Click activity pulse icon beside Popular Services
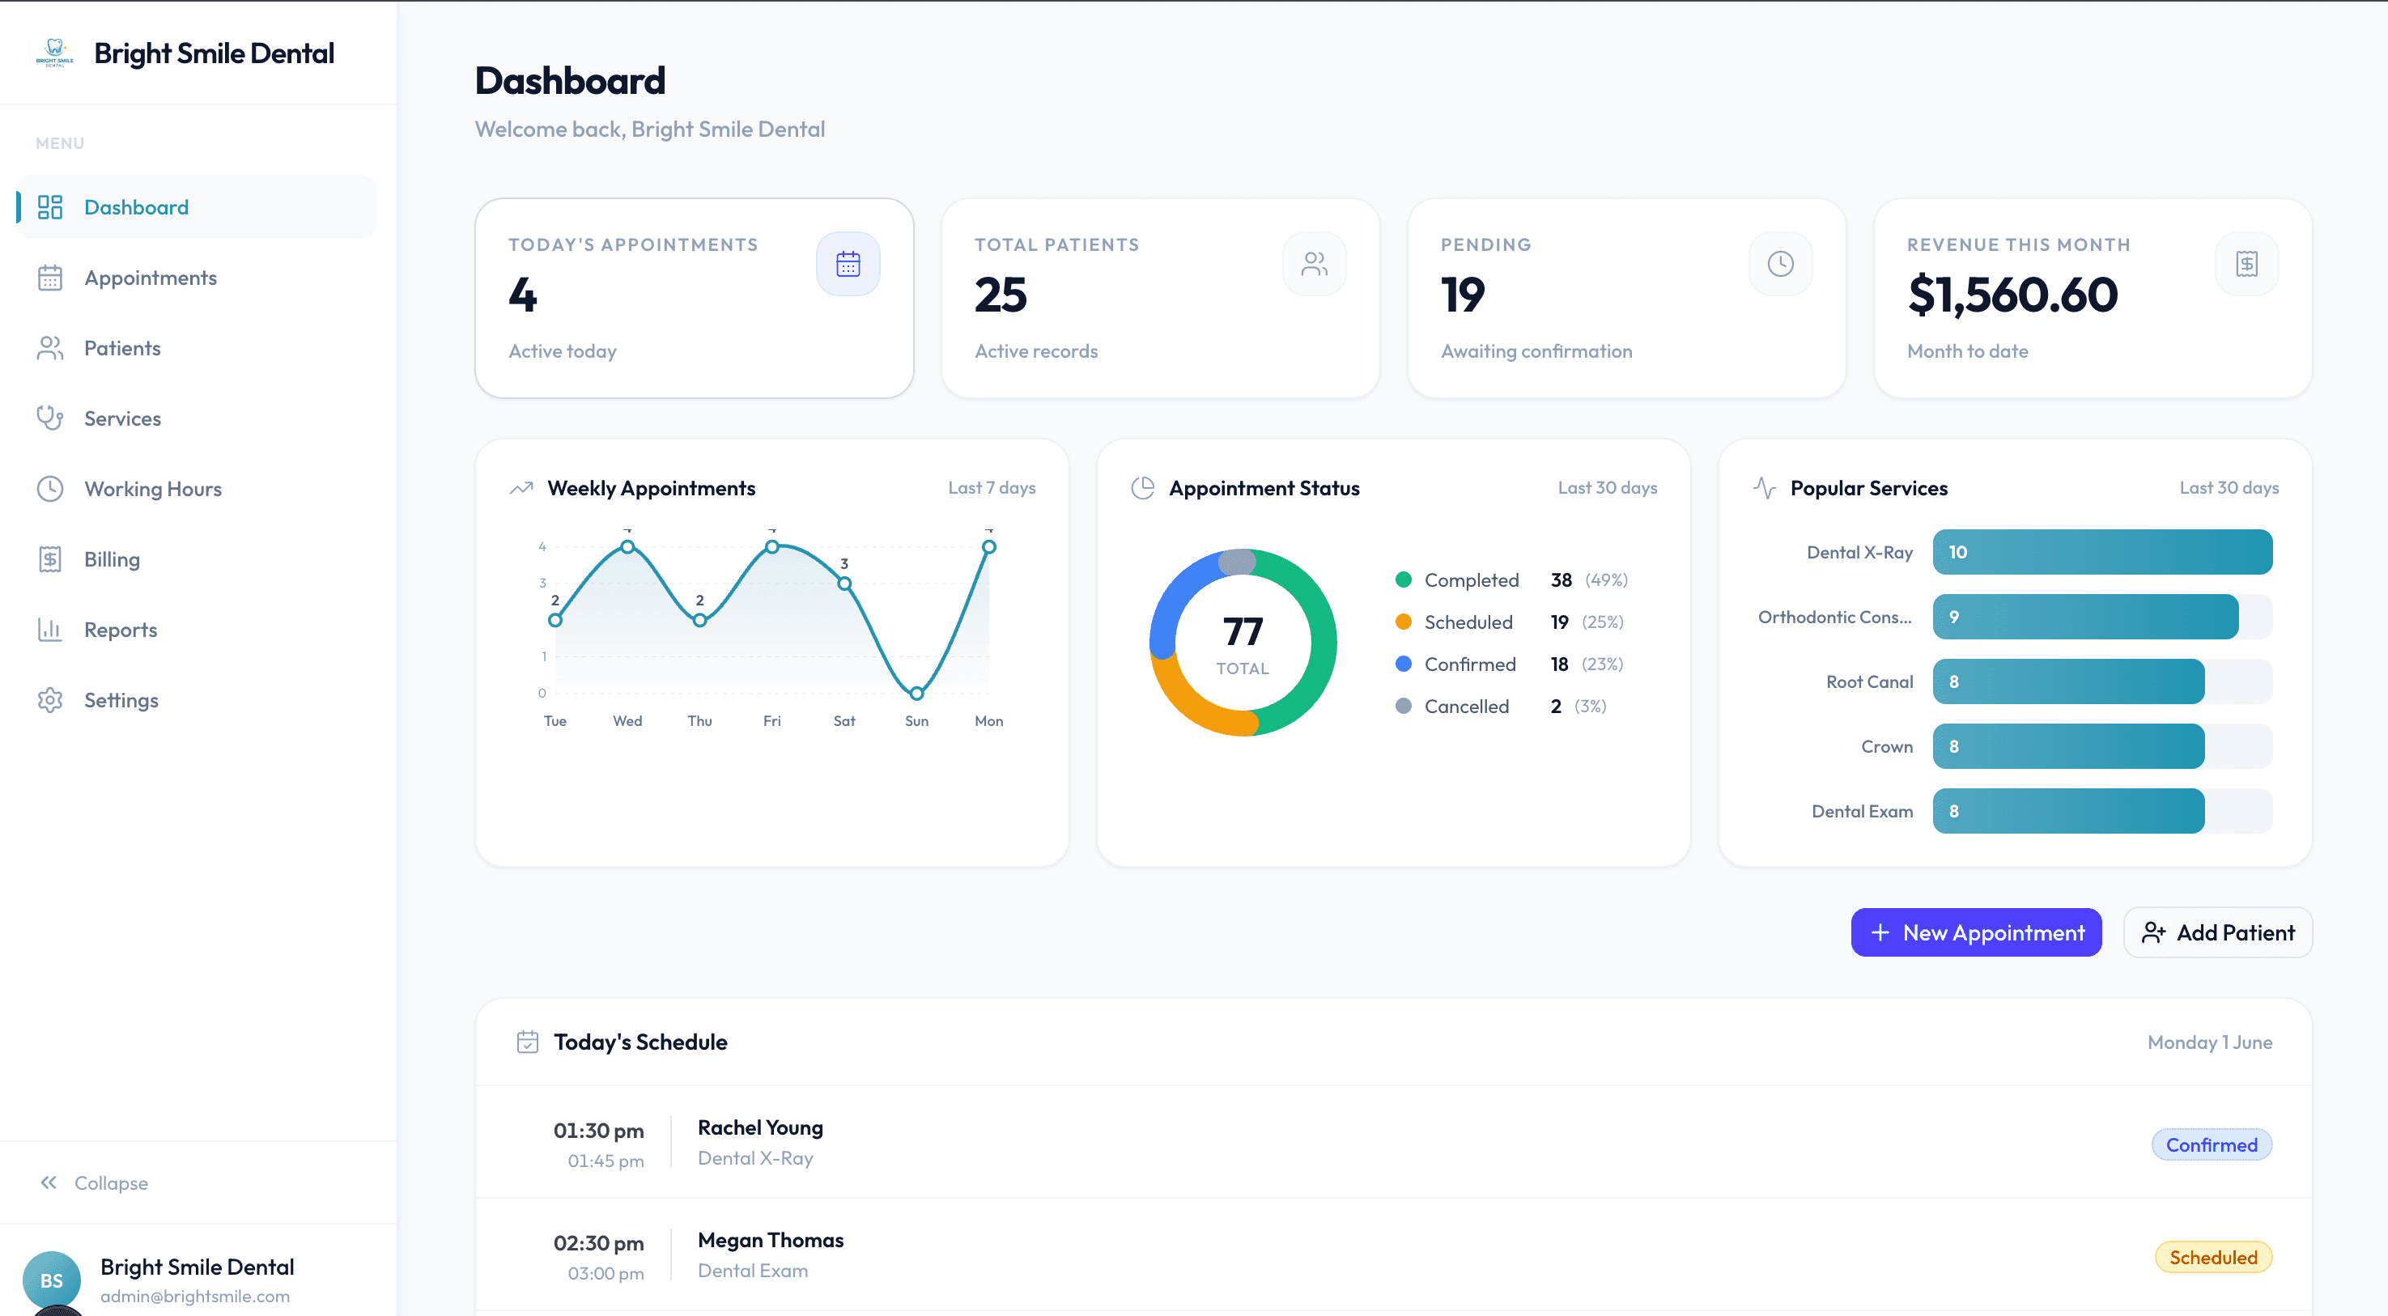Image resolution: width=2388 pixels, height=1316 pixels. point(1765,487)
